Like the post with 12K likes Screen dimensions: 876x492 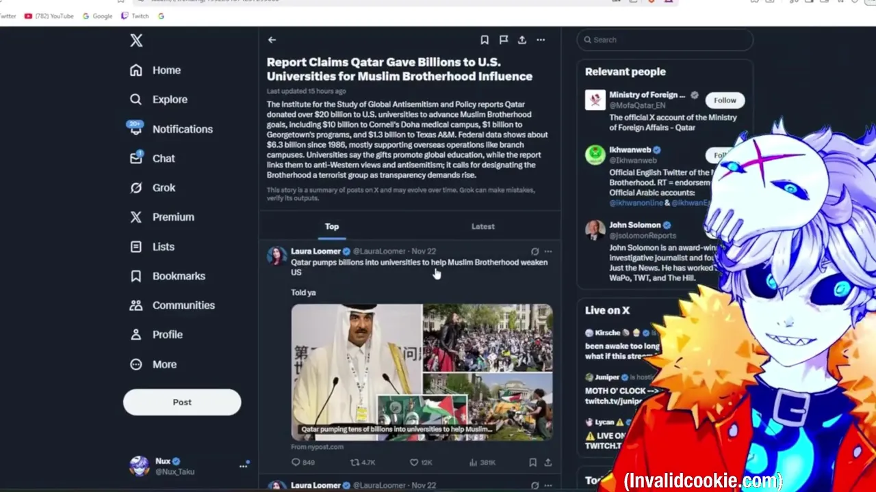421,463
